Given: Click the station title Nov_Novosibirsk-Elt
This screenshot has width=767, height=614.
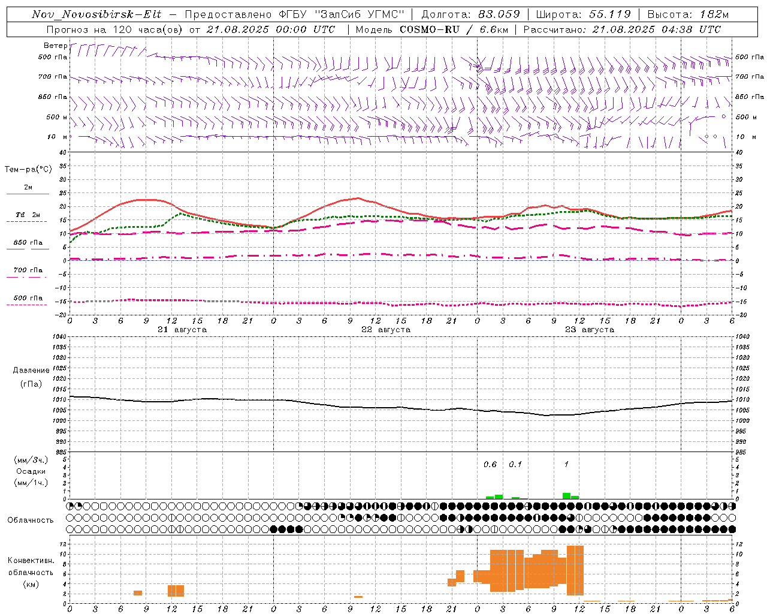Looking at the screenshot, I should click(96, 14).
